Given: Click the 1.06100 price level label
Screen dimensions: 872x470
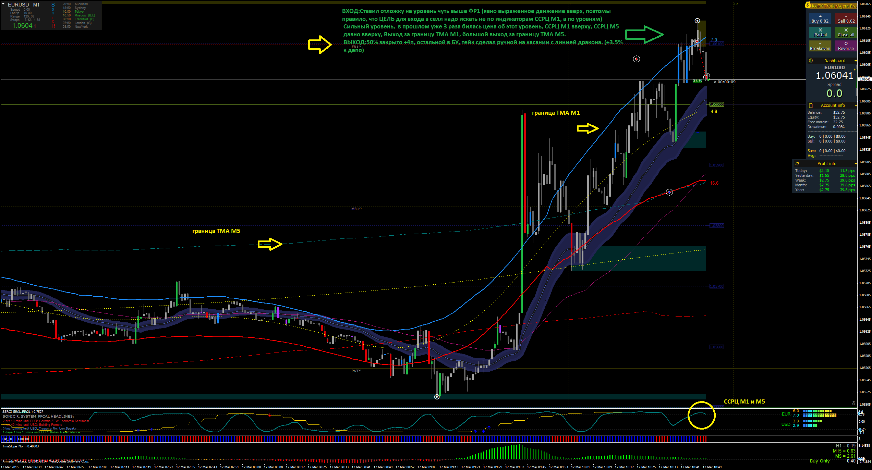Looking at the screenshot, I should 716,44.
